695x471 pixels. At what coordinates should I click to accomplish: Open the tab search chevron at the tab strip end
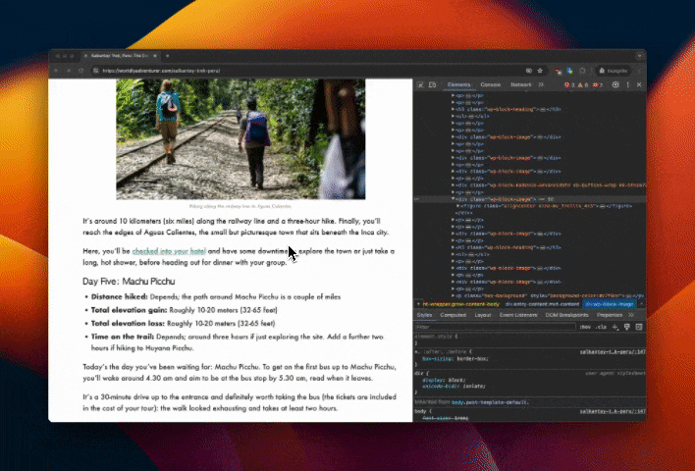pyautogui.click(x=639, y=56)
